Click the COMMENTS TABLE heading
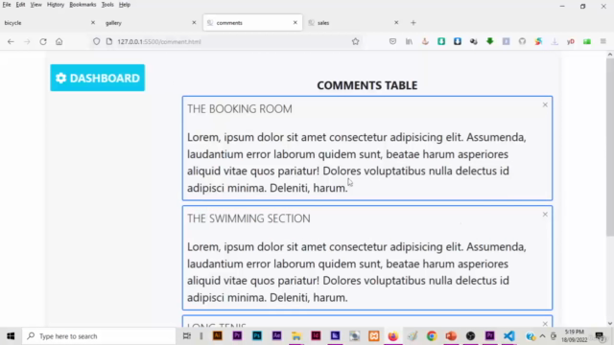 (366, 85)
